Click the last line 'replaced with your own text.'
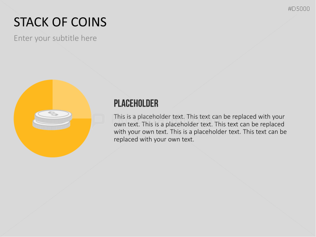This screenshot has height=237, width=316. click(153, 139)
